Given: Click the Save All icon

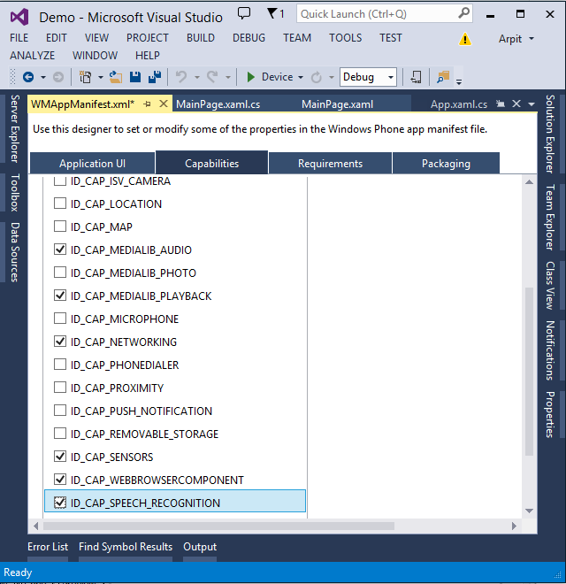Looking at the screenshot, I should (155, 77).
